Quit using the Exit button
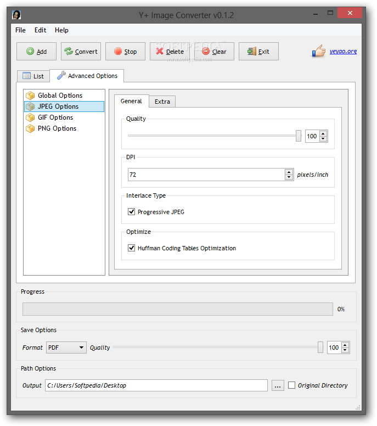 click(x=258, y=52)
